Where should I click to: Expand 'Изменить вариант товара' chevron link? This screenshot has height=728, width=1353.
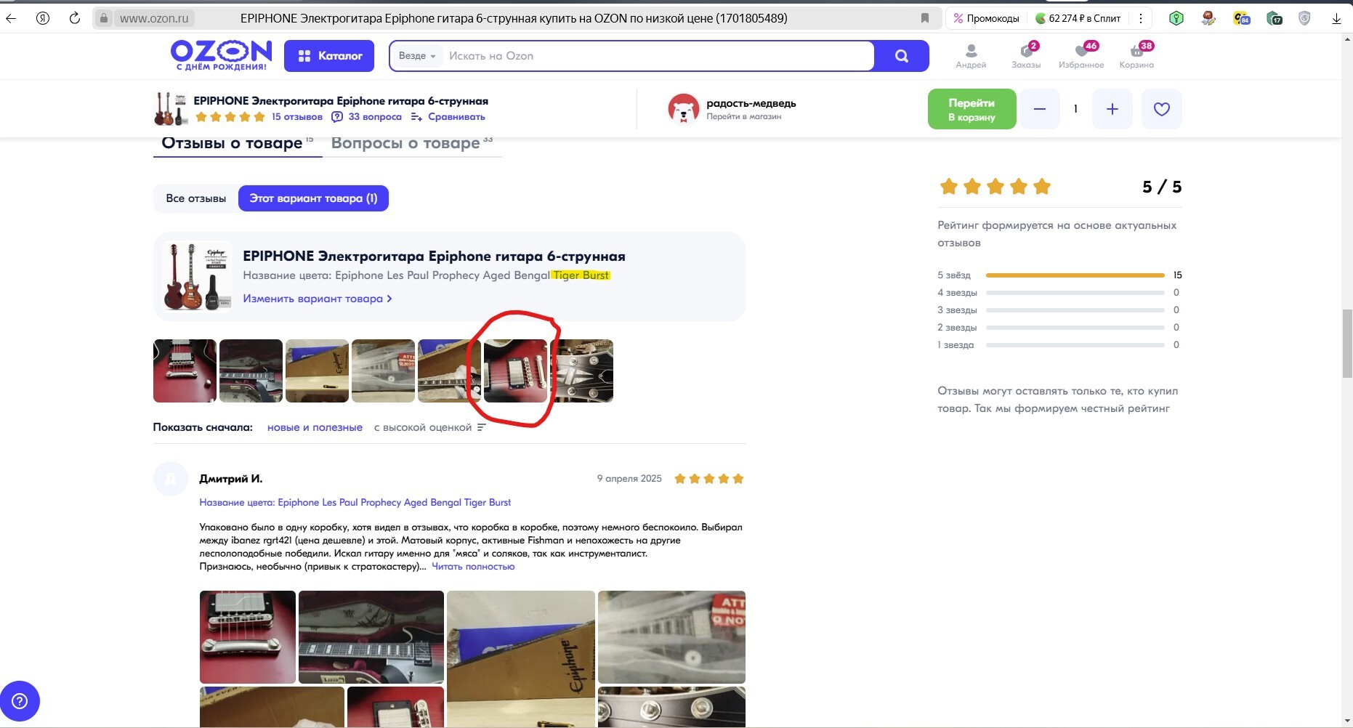318,299
